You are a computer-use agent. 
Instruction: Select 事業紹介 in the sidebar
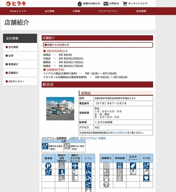tap(20, 64)
